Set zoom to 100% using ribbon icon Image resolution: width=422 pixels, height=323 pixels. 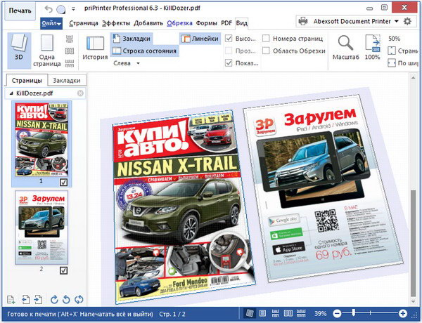372,48
